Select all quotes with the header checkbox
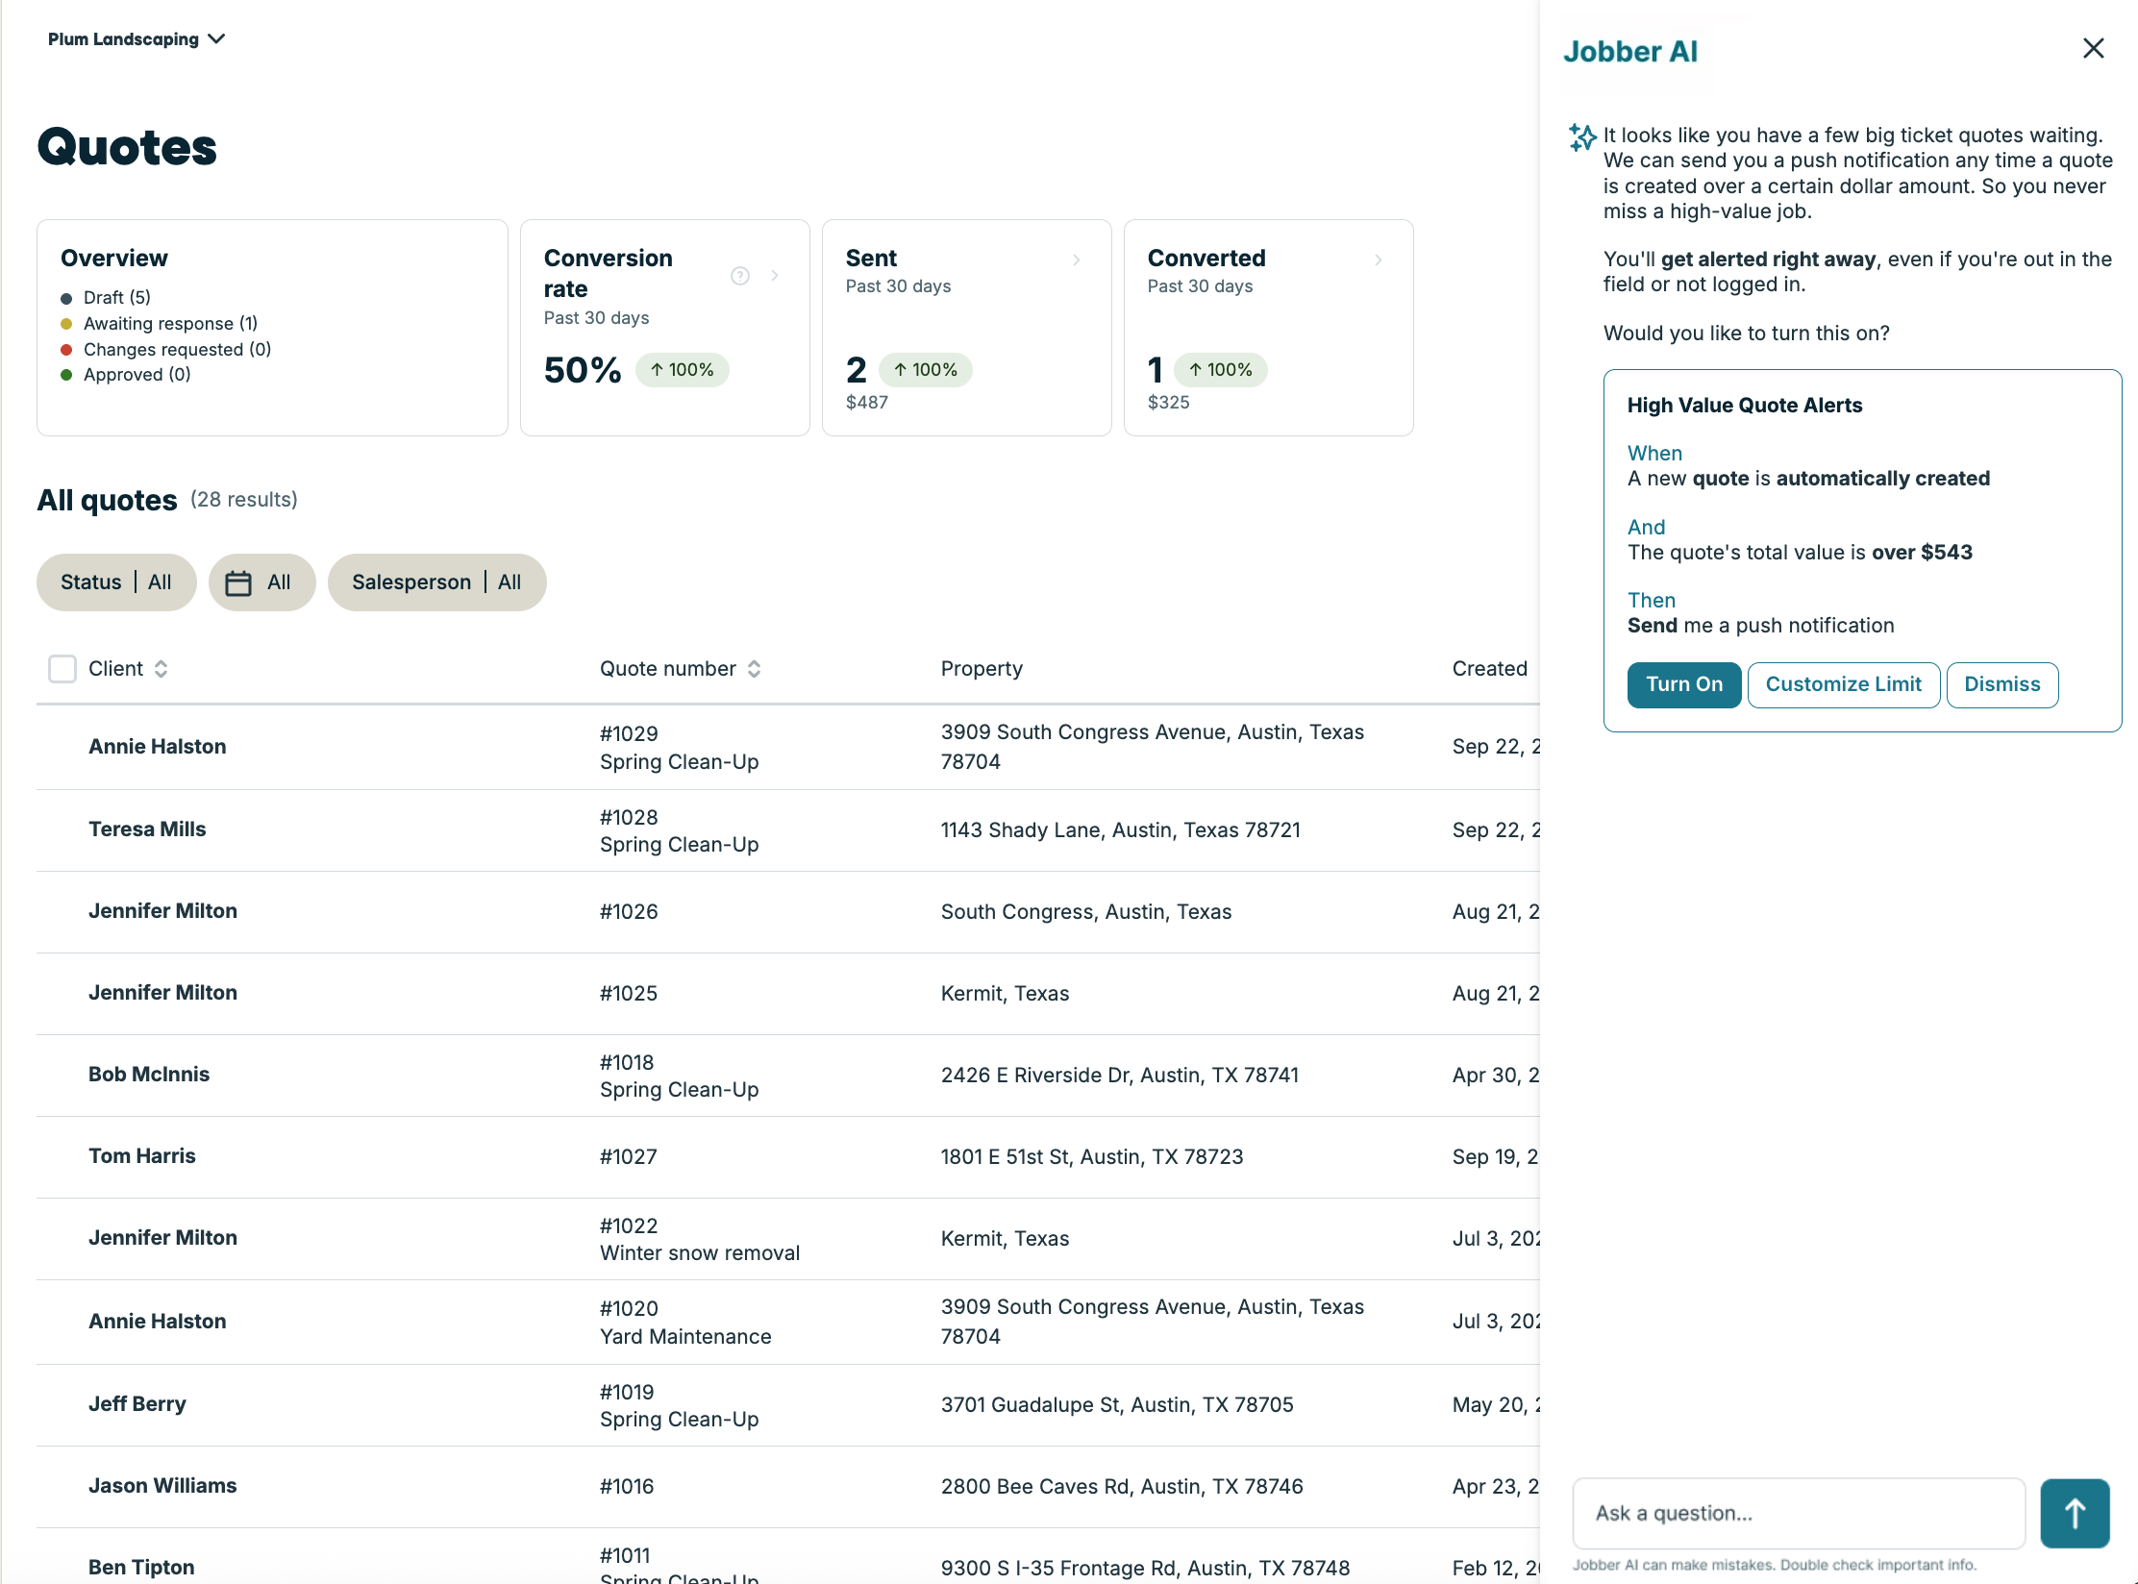Screen dimensions: 2138x1584 tap(62, 668)
